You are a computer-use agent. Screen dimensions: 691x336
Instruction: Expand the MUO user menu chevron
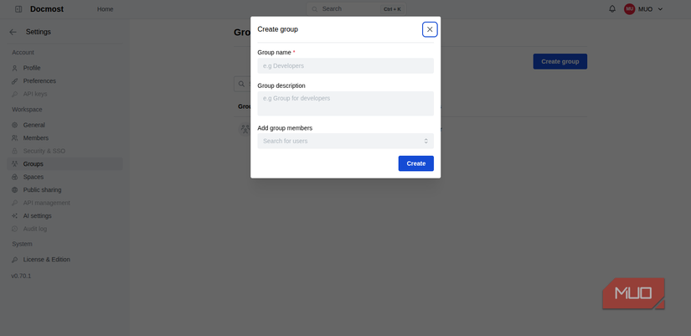660,9
